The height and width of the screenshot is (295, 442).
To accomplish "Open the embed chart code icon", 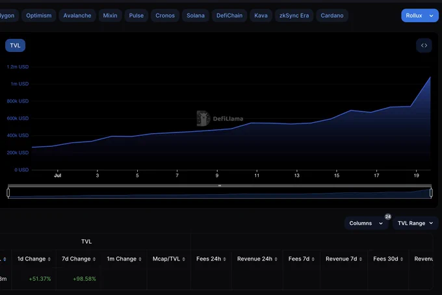I will (424, 45).
